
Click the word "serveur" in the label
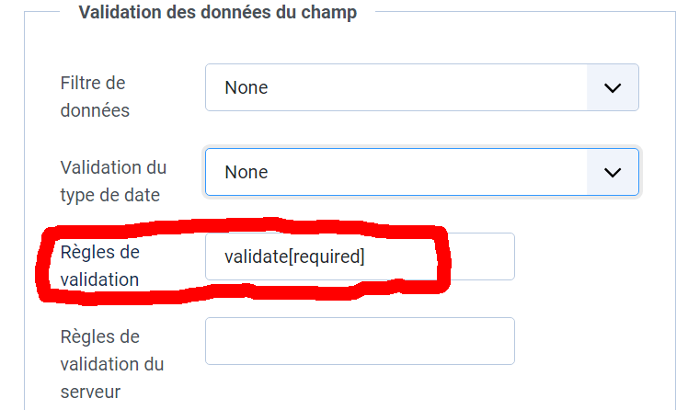click(x=90, y=392)
